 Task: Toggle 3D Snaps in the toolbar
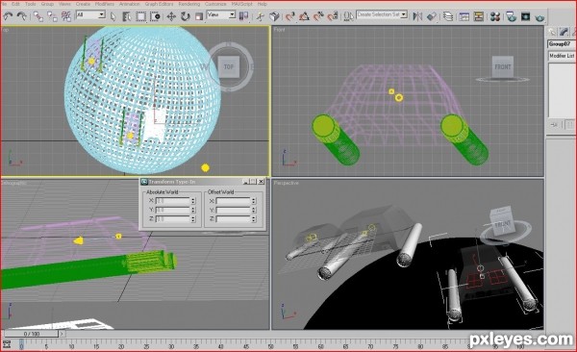click(x=290, y=16)
